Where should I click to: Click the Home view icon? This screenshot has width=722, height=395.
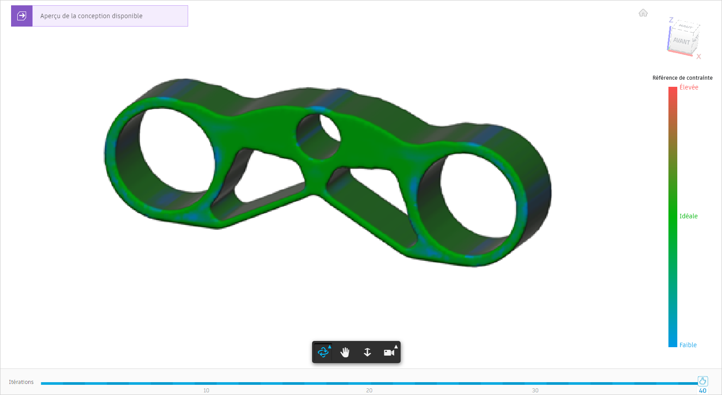click(643, 13)
